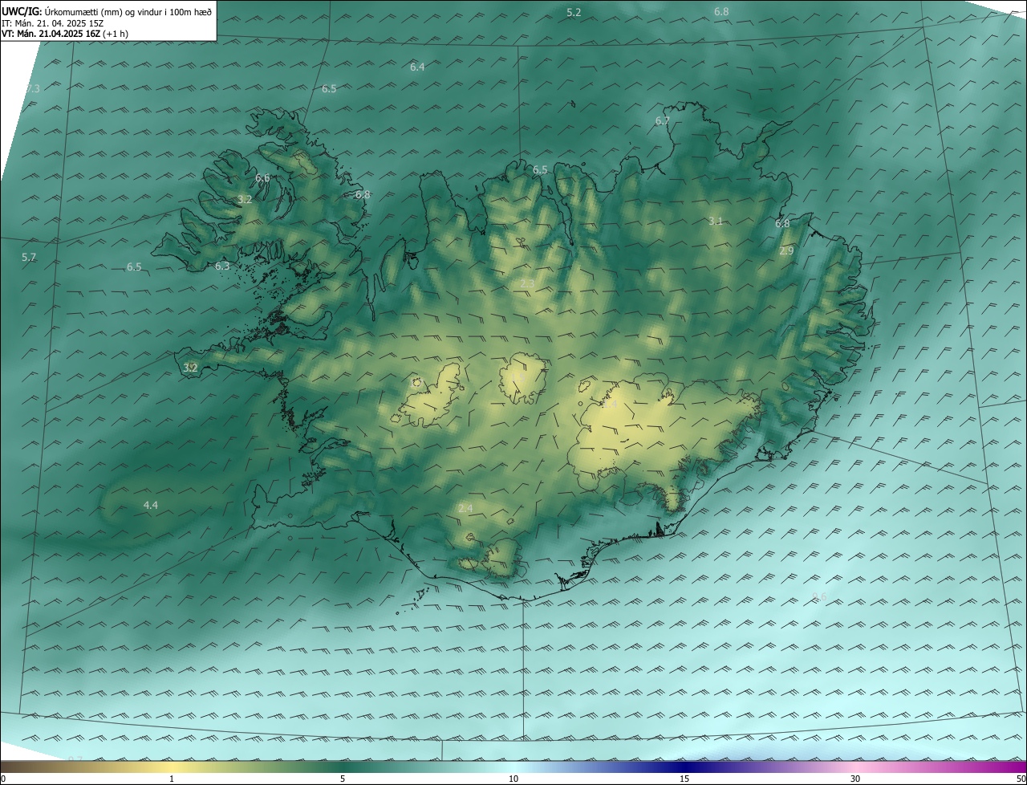1027x785 pixels.
Task: Click the colour scale tick label 15
Action: point(684,779)
